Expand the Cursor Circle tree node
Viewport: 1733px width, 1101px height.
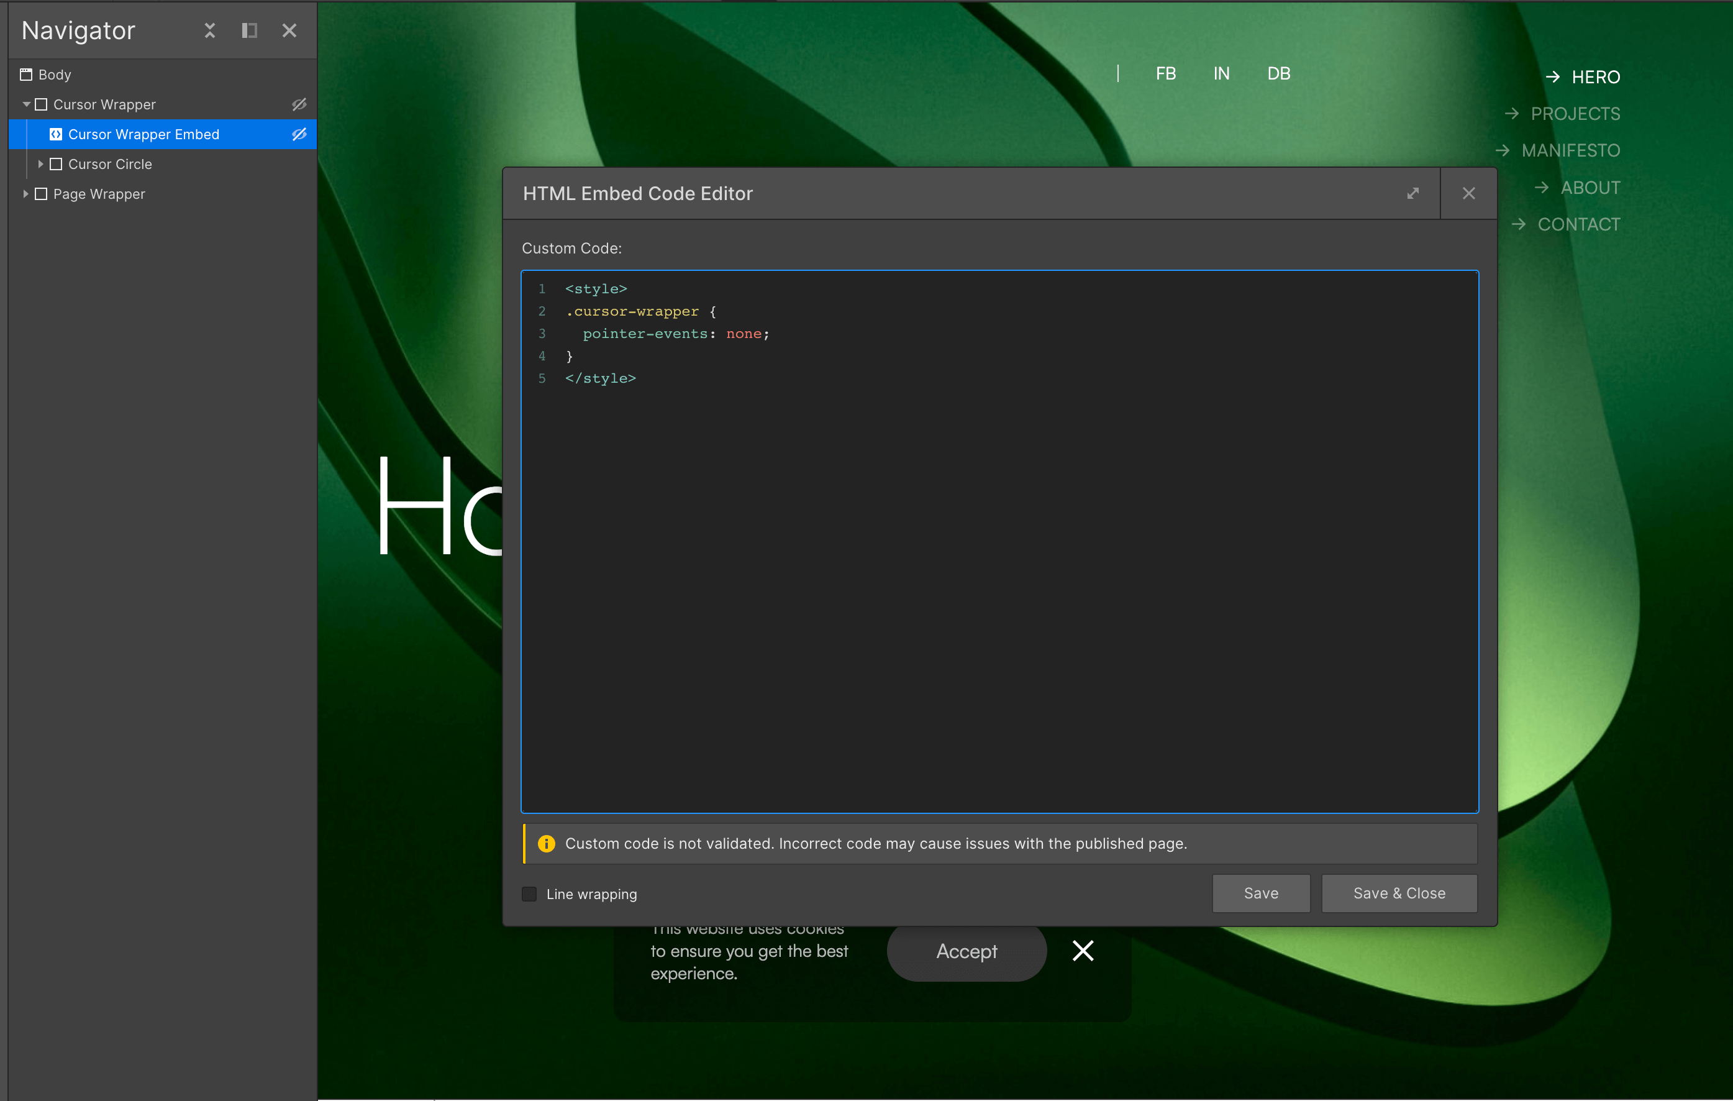pyautogui.click(x=41, y=164)
